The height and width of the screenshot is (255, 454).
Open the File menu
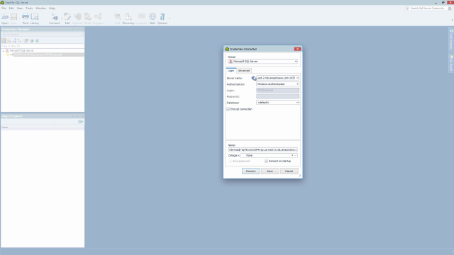coord(4,8)
